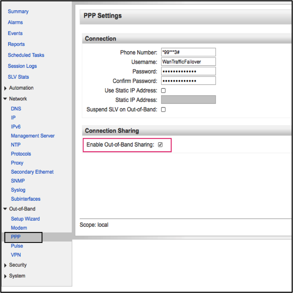293x293 pixels.
Task: Open the Out-of-Band Setup Wizard
Action: point(25,219)
